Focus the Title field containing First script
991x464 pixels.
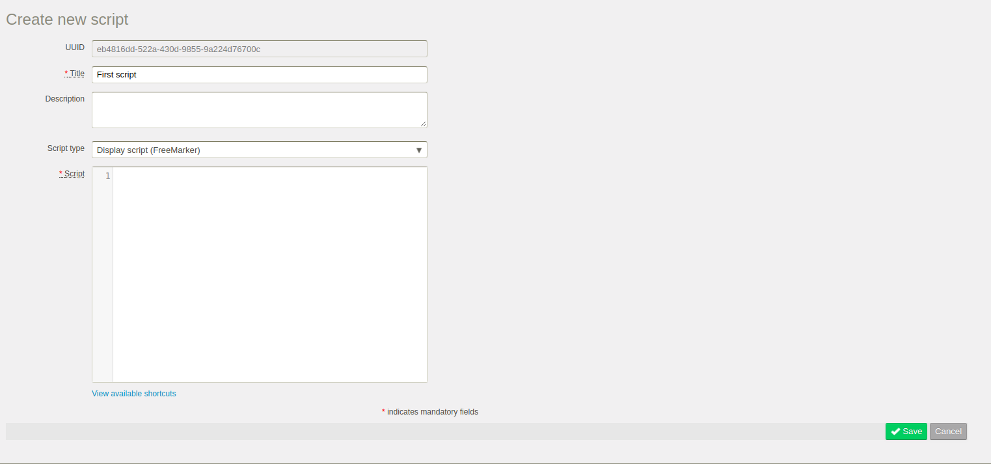[x=260, y=75]
